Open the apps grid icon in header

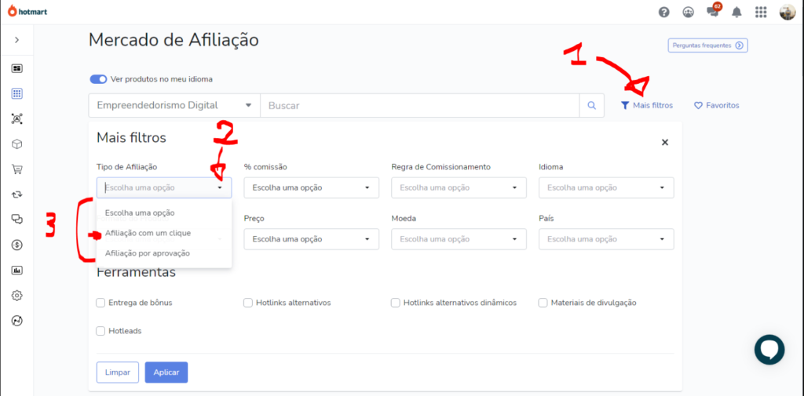(760, 12)
